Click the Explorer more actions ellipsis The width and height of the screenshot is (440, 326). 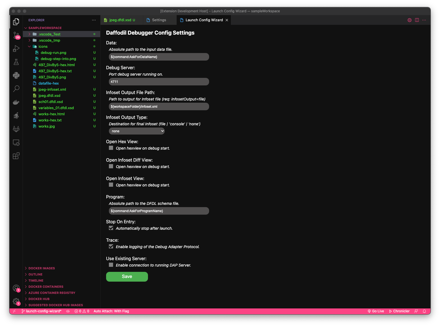coord(94,20)
